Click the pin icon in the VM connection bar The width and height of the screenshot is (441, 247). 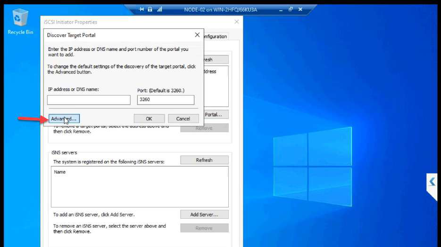pos(141,9)
